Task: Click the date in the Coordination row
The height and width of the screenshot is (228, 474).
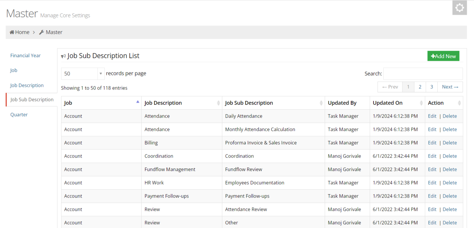Action: [395, 156]
